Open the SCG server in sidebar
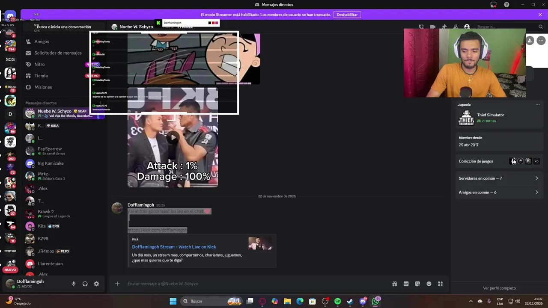Screen dimensions: 548x308 (x=10, y=59)
